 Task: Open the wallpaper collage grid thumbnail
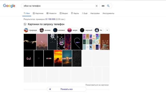[92, 42]
